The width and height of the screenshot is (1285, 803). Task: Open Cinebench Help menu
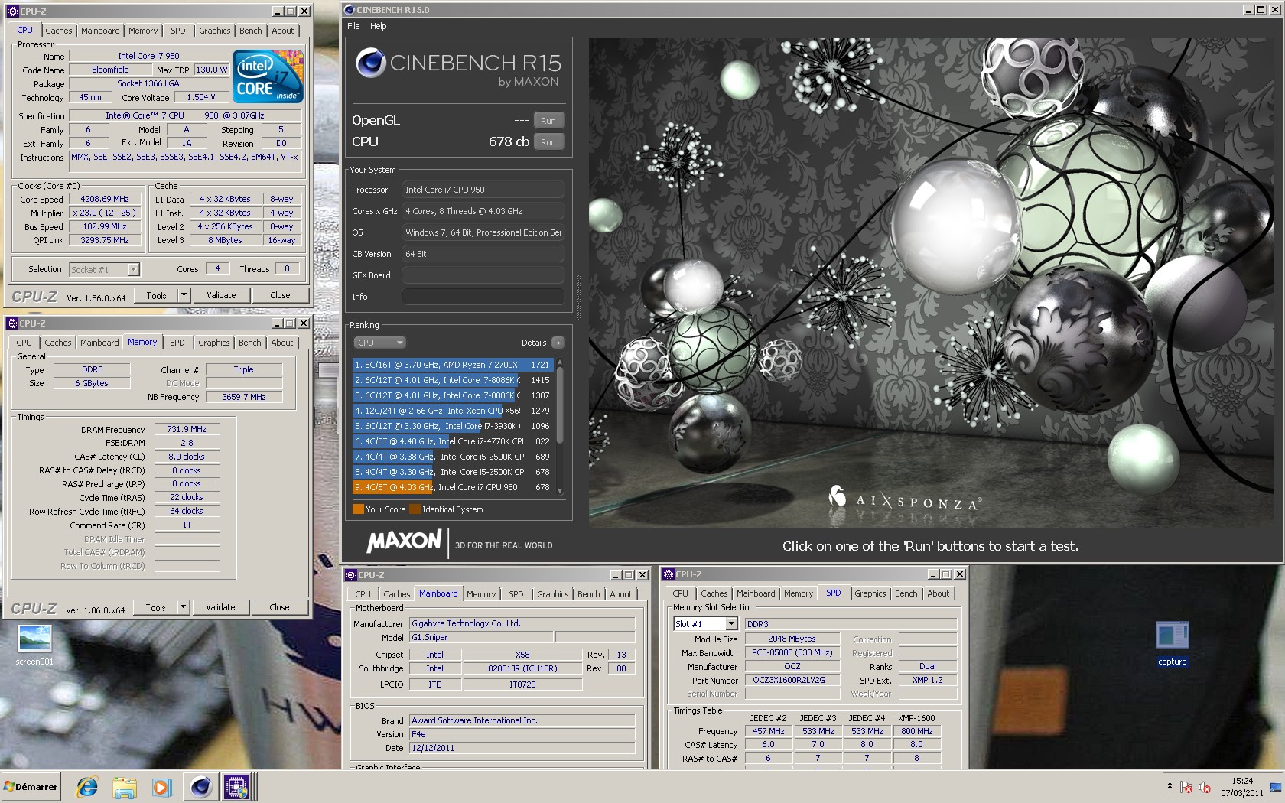(379, 26)
